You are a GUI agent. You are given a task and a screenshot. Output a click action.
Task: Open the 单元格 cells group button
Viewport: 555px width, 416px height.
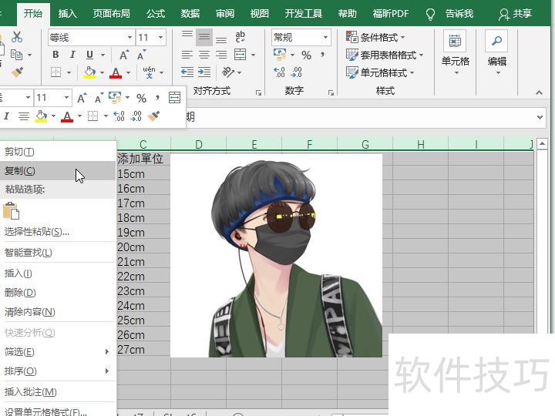[x=456, y=53]
